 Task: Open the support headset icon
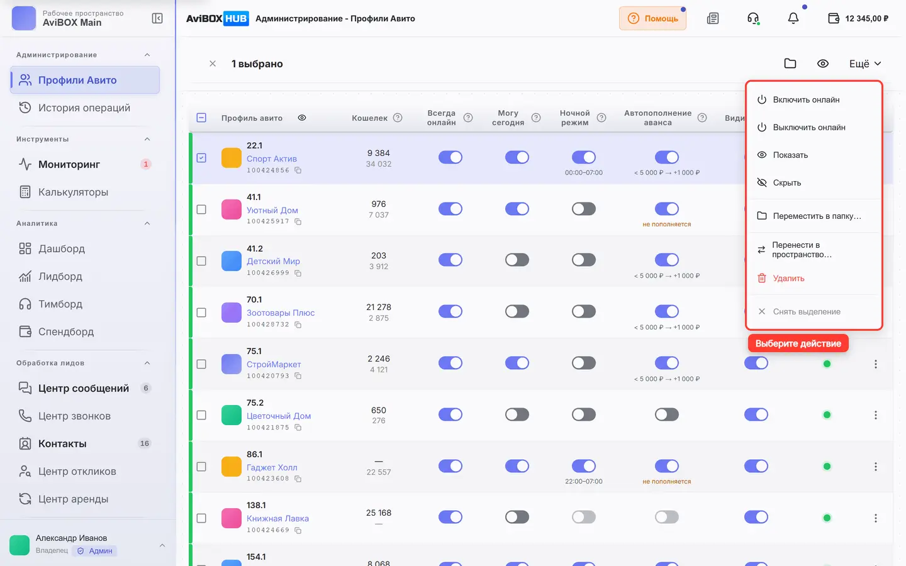[753, 18]
